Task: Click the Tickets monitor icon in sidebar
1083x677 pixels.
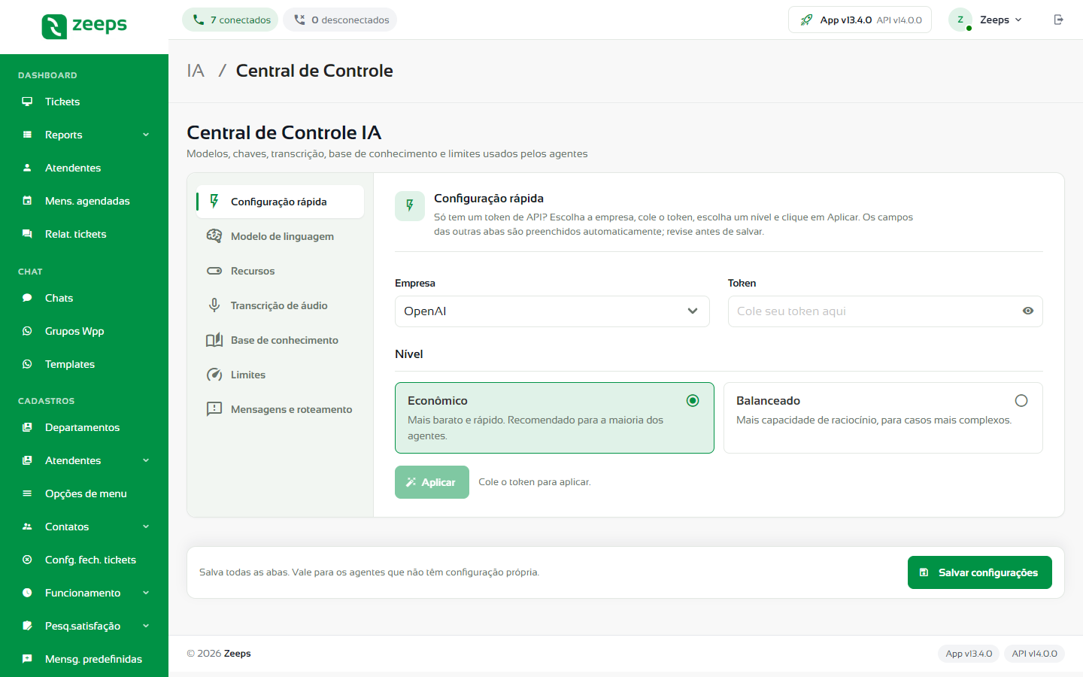Action: pos(27,102)
